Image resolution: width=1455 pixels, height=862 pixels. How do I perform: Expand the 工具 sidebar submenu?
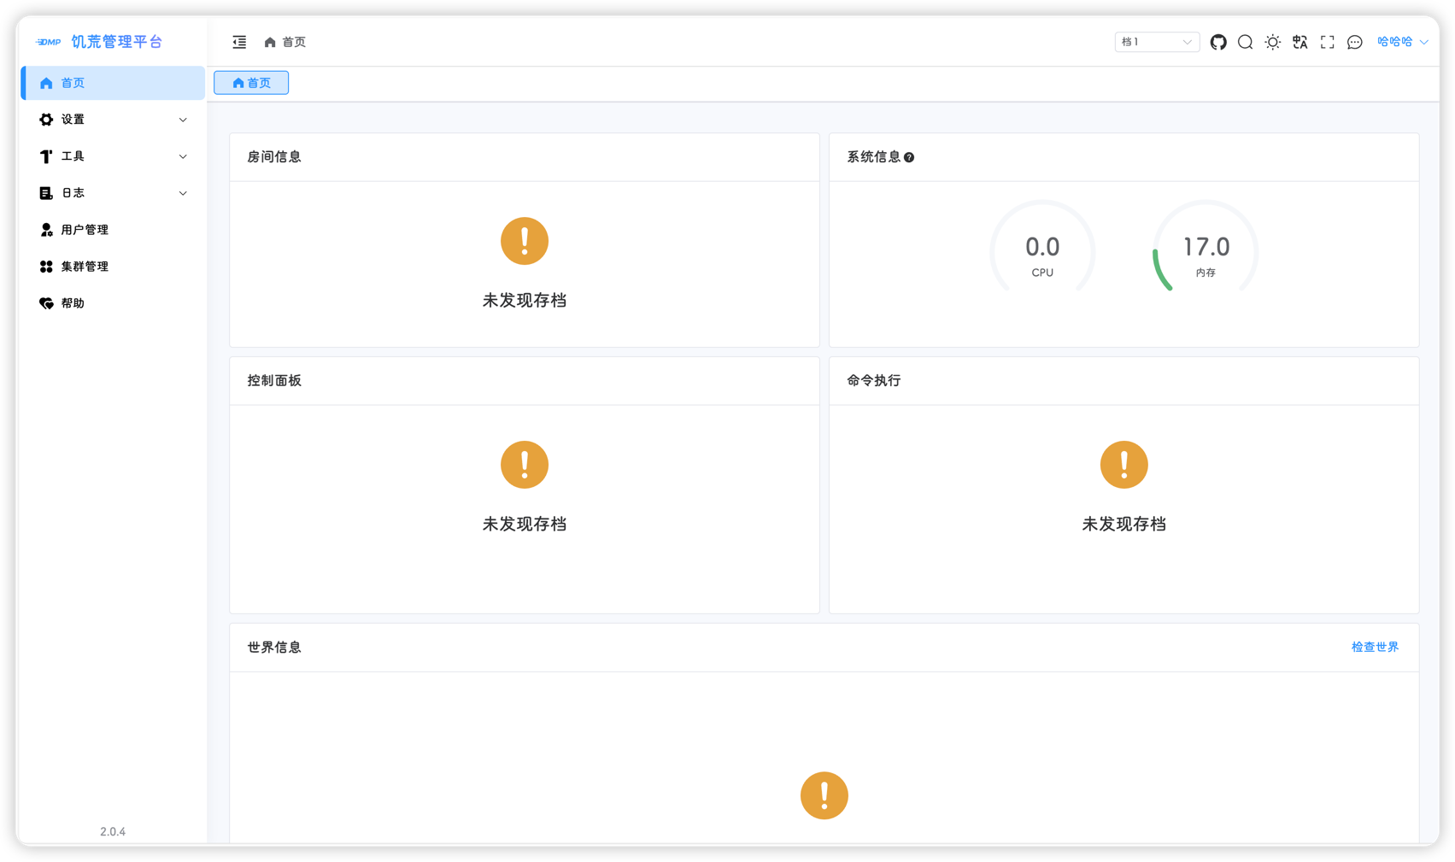pyautogui.click(x=113, y=156)
